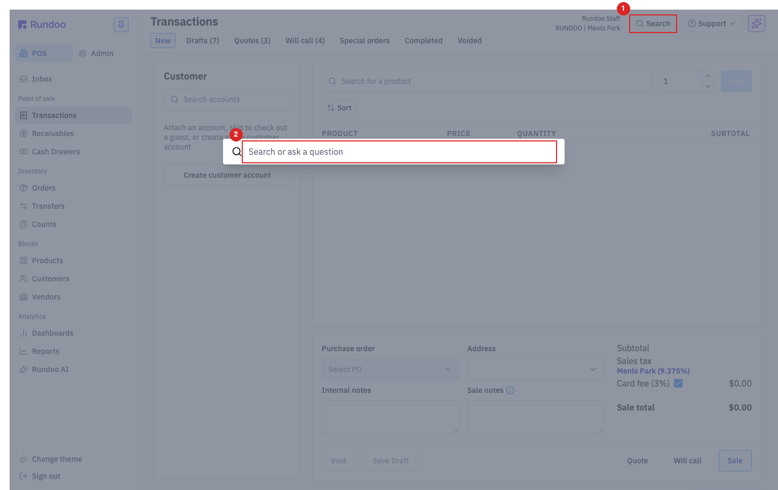This screenshot has width=778, height=490.
Task: Click the Support question mark icon
Action: click(x=692, y=23)
